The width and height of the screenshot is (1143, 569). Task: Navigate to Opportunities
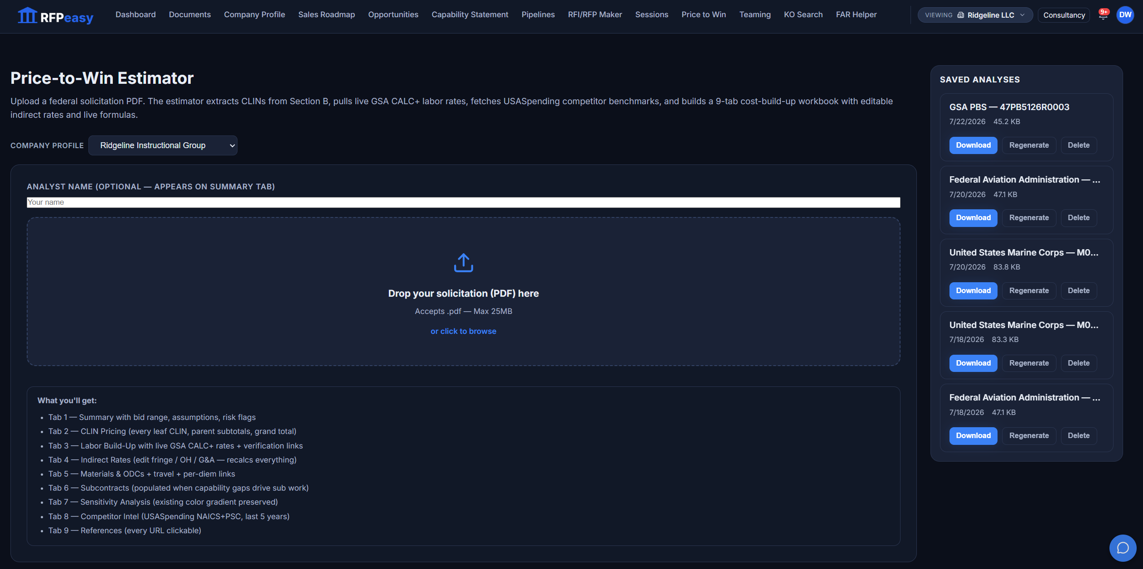pos(393,14)
